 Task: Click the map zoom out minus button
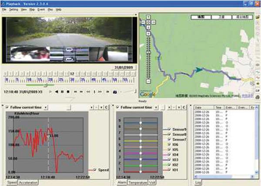[x=149, y=81]
